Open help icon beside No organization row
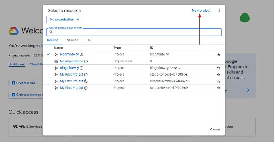The height and width of the screenshot is (144, 275). pos(86,62)
